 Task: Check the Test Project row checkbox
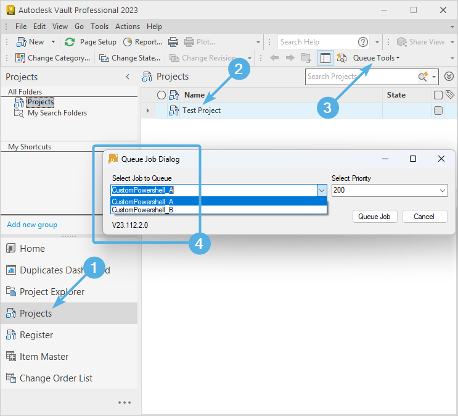point(438,110)
